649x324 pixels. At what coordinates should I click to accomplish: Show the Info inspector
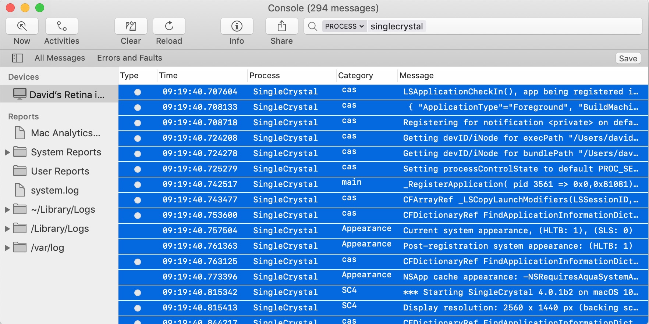[x=237, y=26]
